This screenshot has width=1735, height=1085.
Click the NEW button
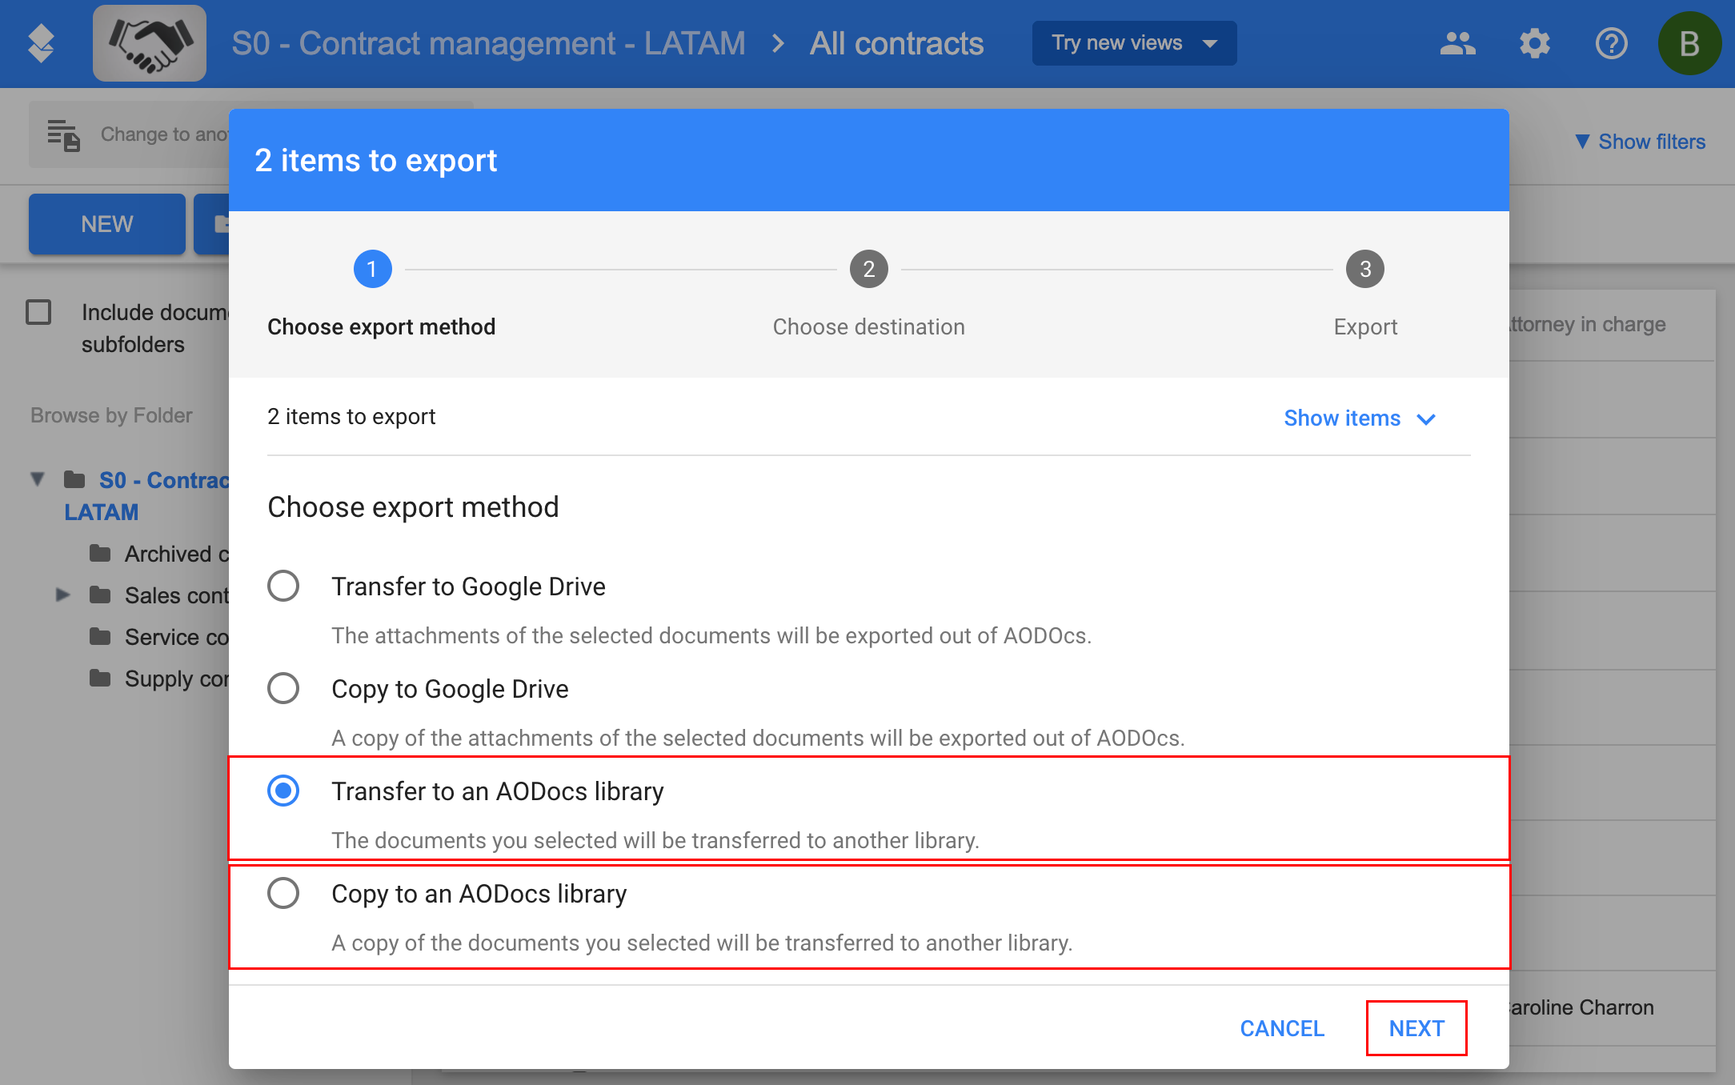(x=107, y=224)
